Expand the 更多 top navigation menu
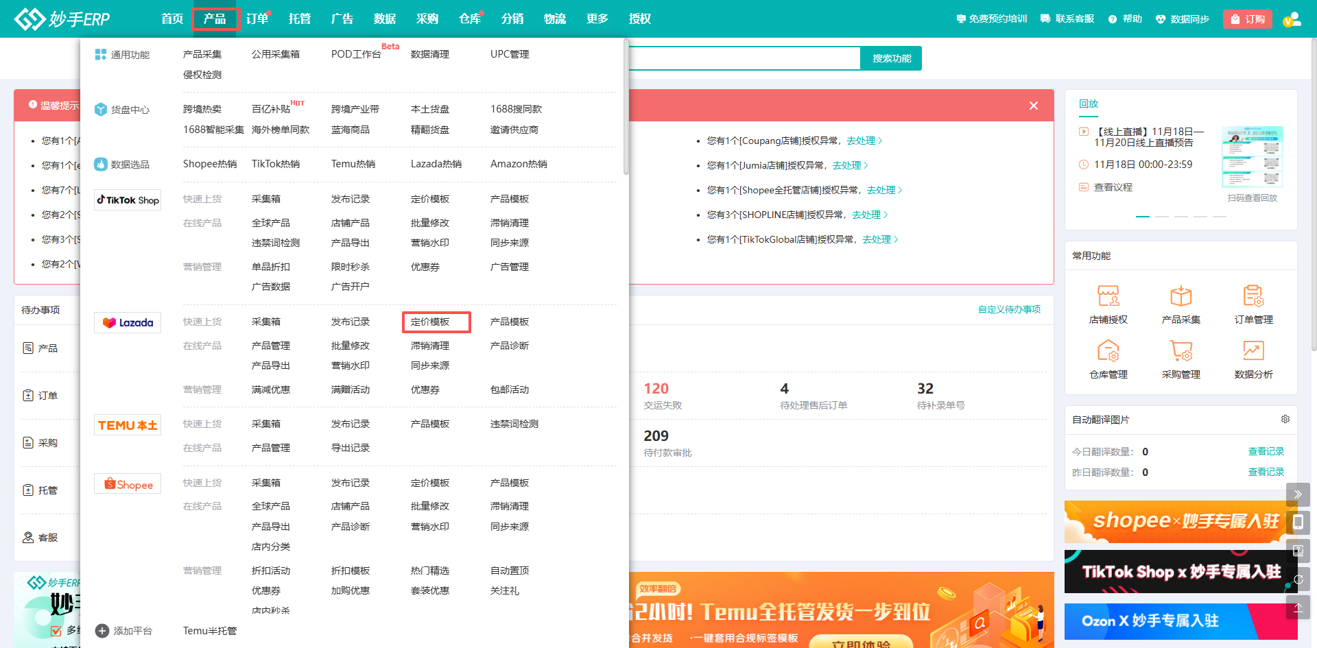Screen dimensions: 1317x648 pyautogui.click(x=597, y=19)
